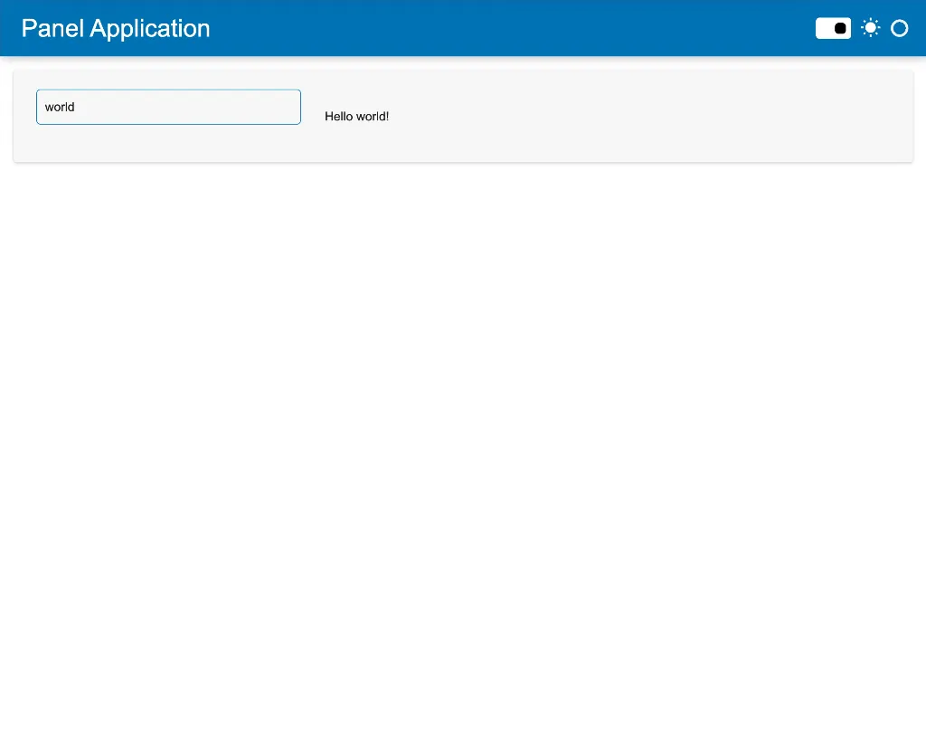Click the word "Panel" in the header title
The width and height of the screenshot is (926, 741).
coord(53,28)
